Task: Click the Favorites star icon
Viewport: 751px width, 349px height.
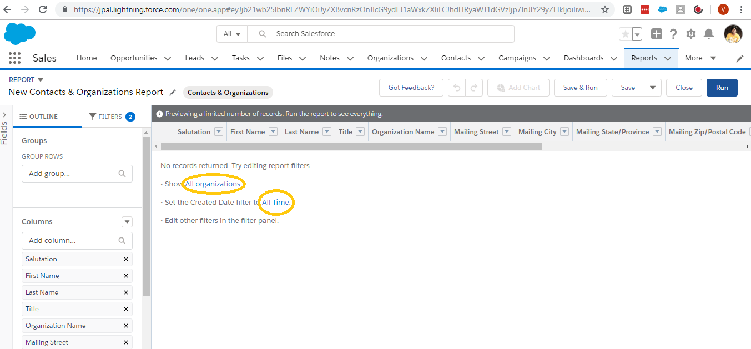Action: click(x=626, y=34)
